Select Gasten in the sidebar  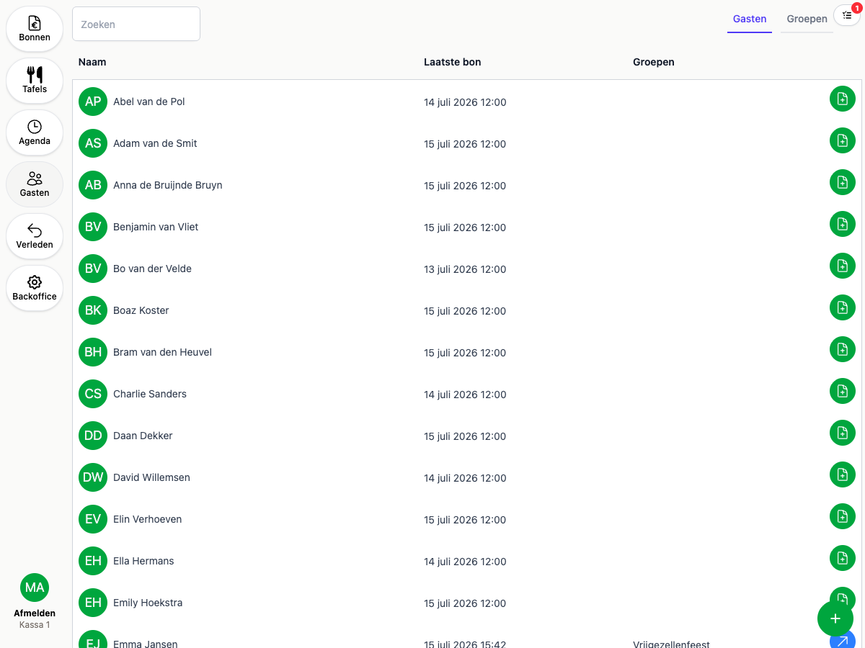35,184
